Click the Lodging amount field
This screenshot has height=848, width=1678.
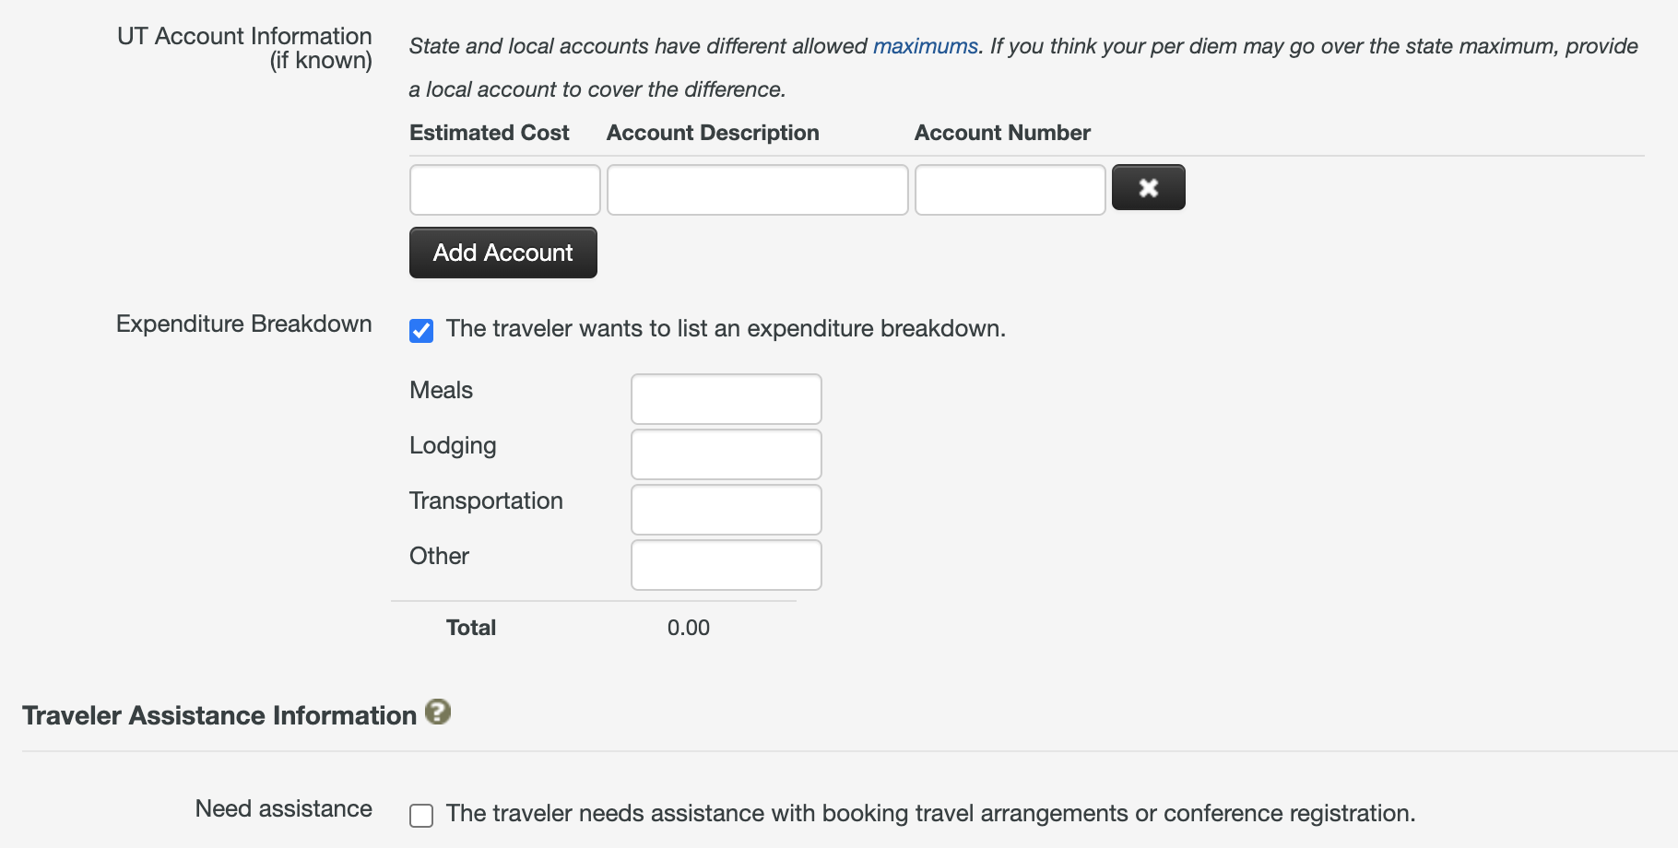click(x=726, y=454)
